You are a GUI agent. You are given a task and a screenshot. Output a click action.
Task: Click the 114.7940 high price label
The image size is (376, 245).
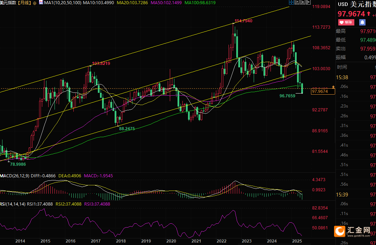244,21
